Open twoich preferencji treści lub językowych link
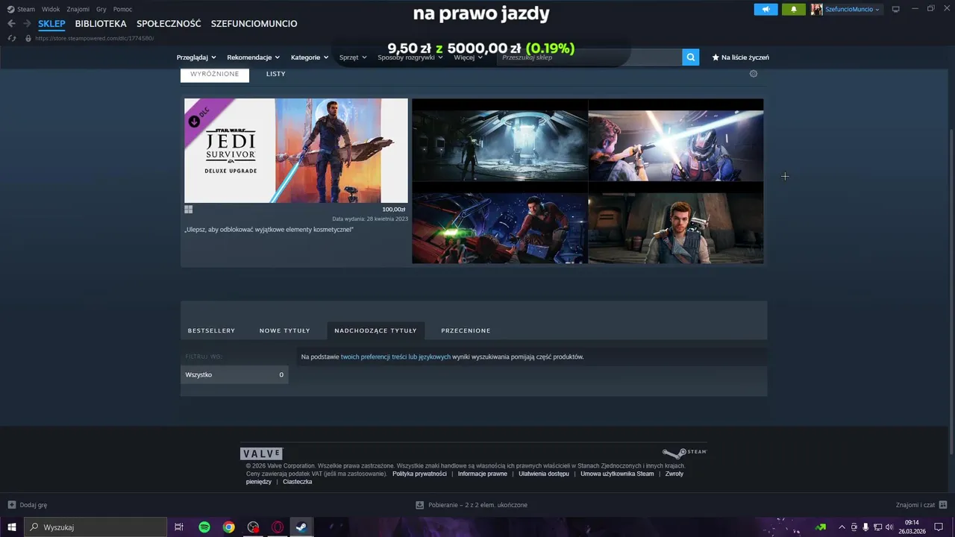955x537 pixels. tap(395, 357)
